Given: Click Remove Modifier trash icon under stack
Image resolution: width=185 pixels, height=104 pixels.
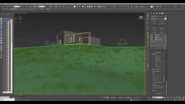Looking at the screenshot, I should pos(161,48).
